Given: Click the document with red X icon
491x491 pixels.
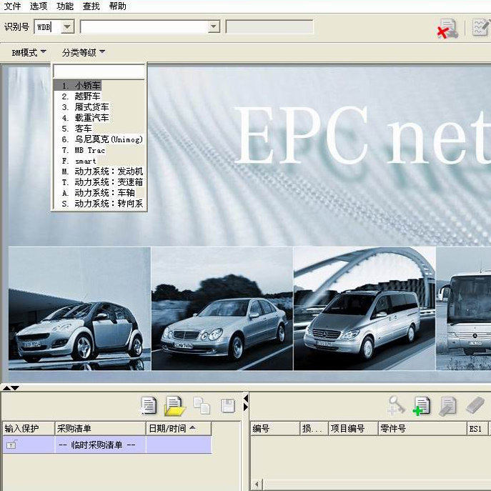Looking at the screenshot, I should coord(447,29).
